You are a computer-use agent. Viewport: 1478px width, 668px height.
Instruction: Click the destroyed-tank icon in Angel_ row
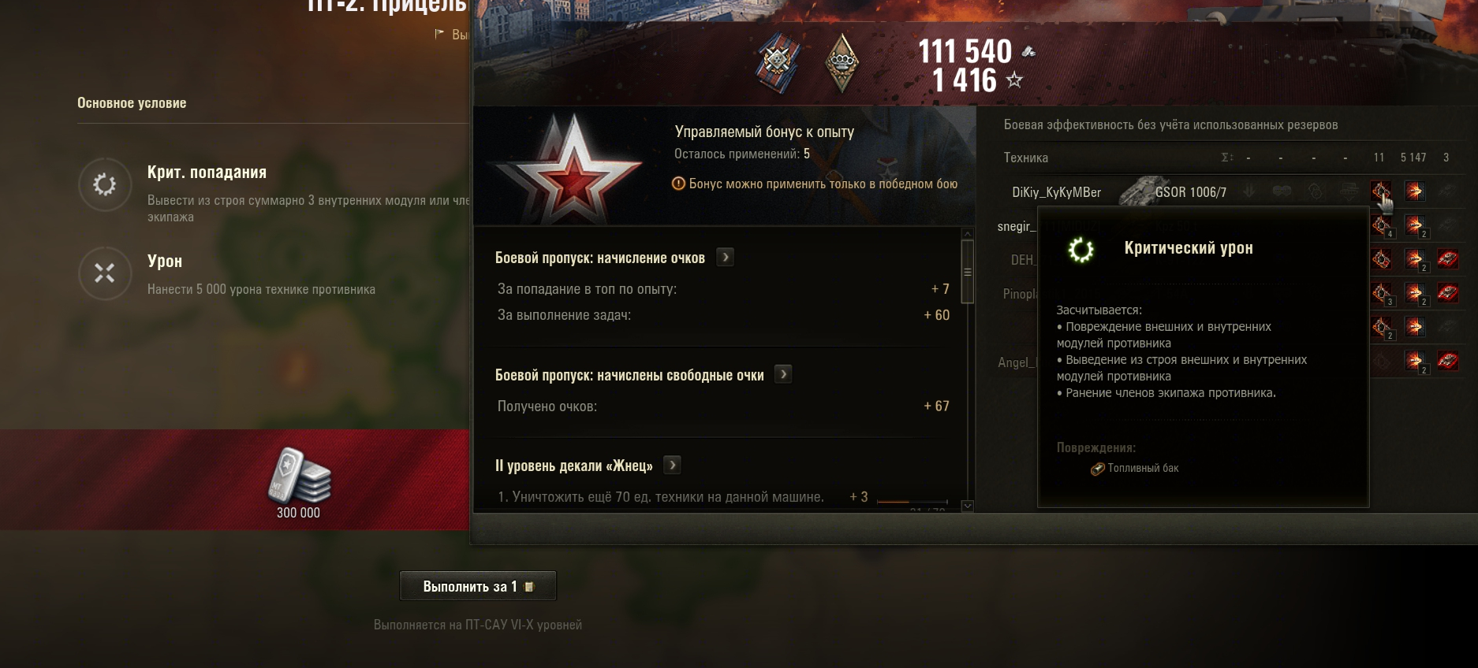(1447, 362)
